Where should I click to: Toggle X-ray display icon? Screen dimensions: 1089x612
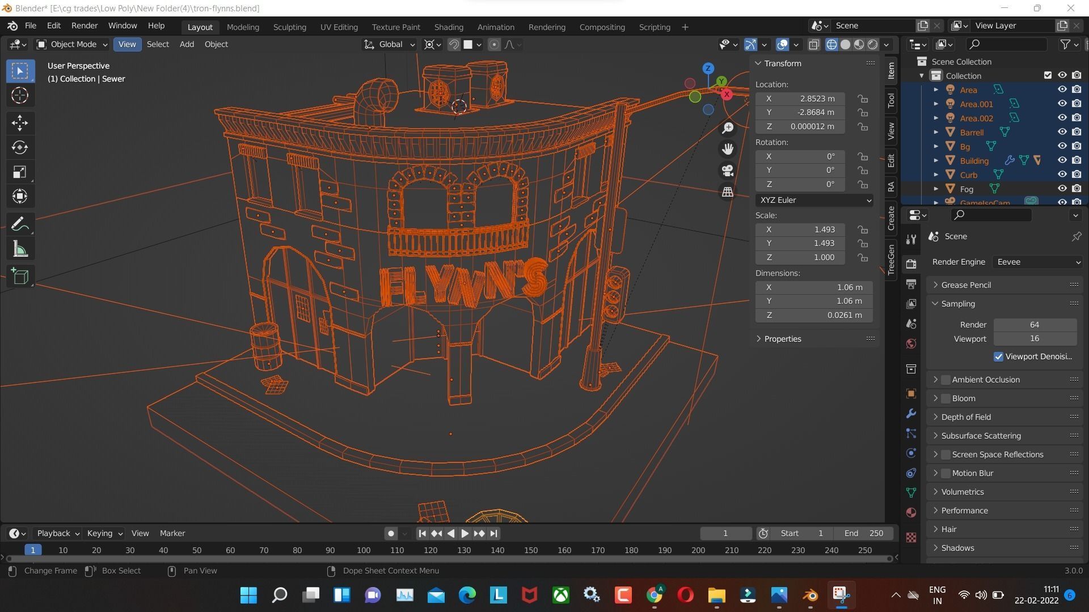(814, 44)
